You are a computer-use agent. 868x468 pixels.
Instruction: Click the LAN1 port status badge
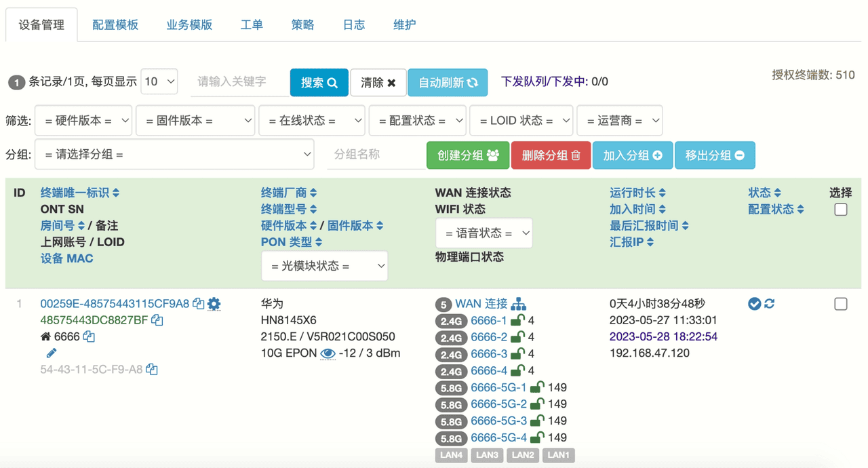tap(558, 454)
